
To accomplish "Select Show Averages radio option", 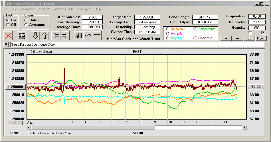I will [x=26, y=25].
